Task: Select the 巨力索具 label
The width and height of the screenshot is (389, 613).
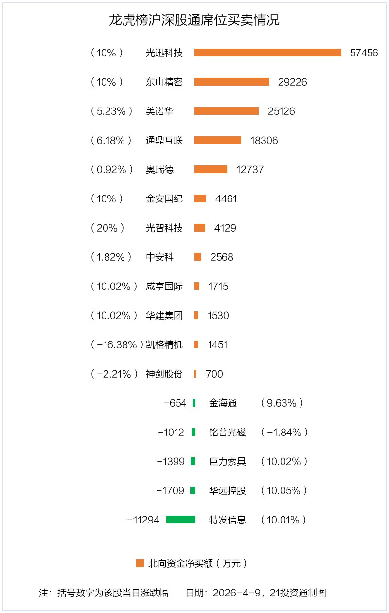Action: point(228,461)
